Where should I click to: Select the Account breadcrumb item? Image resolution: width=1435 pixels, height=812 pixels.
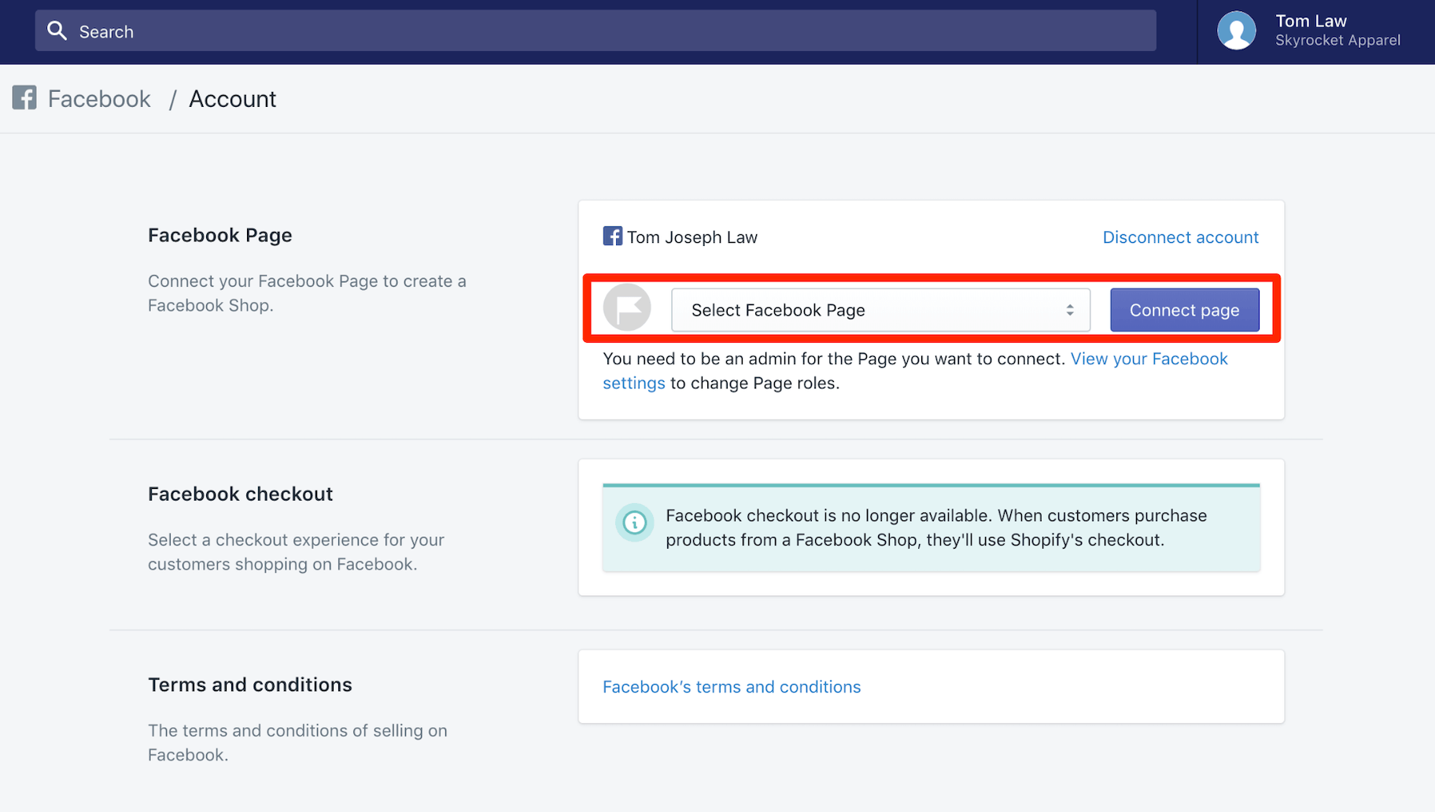[x=232, y=98]
